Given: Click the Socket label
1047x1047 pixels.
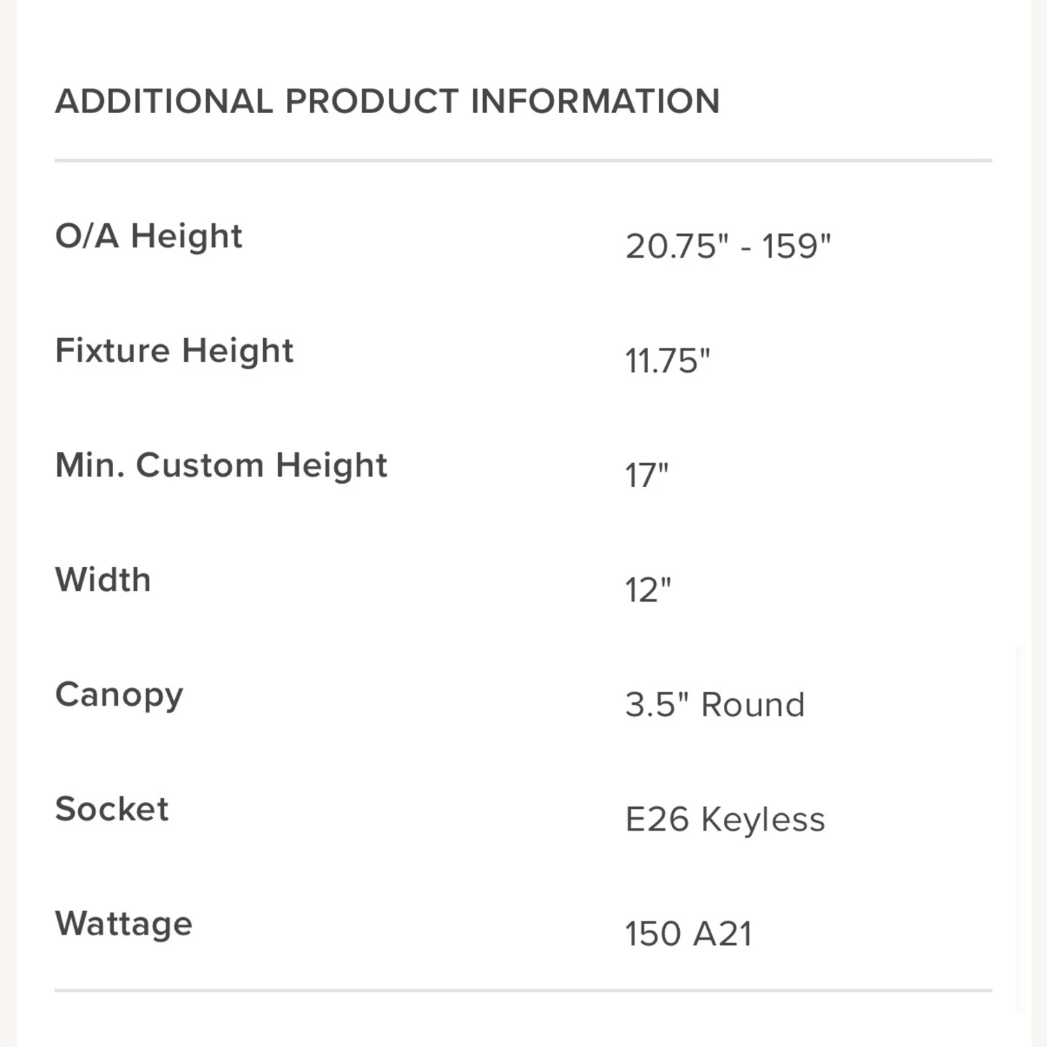Looking at the screenshot, I should tap(112, 810).
